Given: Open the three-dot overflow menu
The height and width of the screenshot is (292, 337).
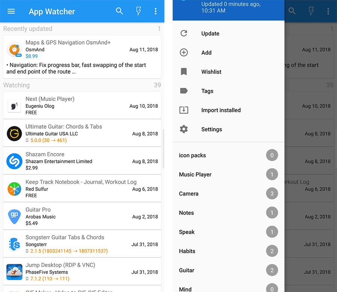Looking at the screenshot, I should coord(156,11).
